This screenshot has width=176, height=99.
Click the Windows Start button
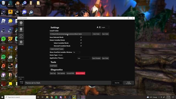(2, 97)
